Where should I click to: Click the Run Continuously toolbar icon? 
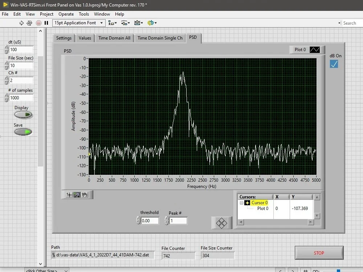click(x=29, y=23)
